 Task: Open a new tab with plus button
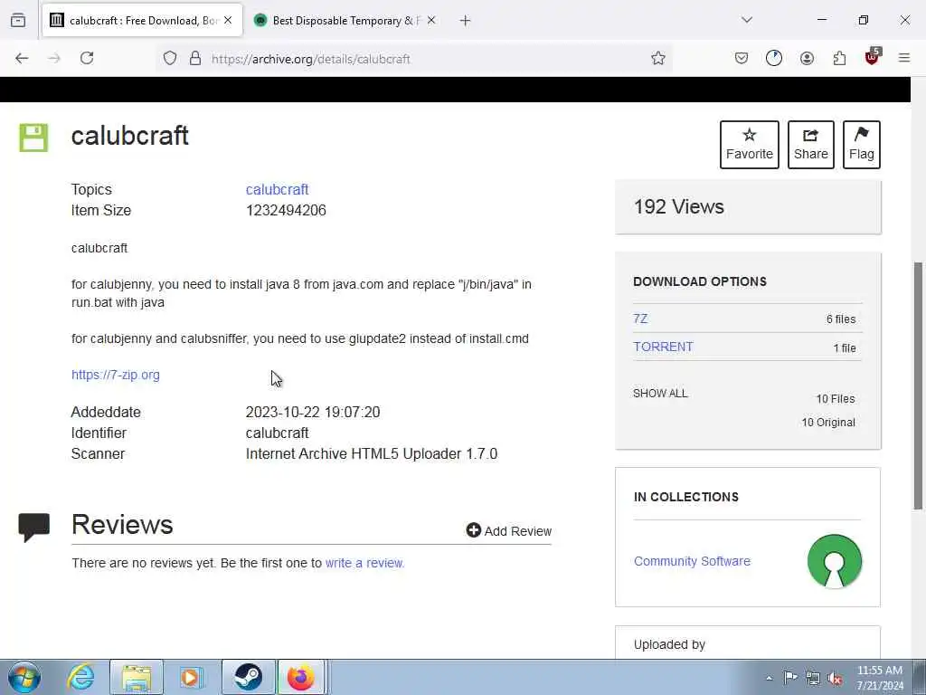coord(466,21)
